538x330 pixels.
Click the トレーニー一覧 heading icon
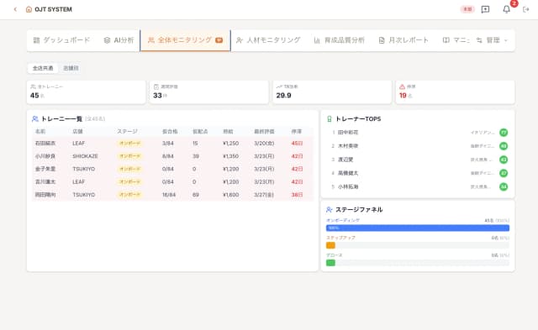(34, 119)
